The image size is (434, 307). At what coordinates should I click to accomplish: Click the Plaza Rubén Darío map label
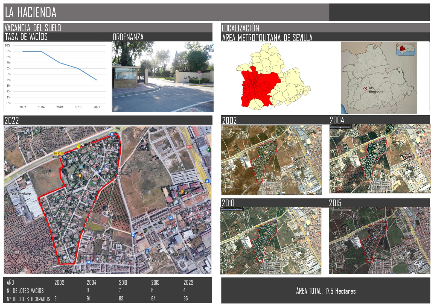point(79,272)
